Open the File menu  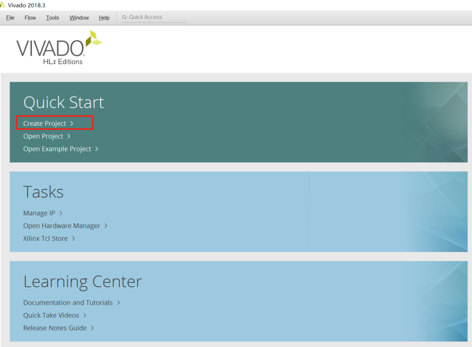click(10, 18)
